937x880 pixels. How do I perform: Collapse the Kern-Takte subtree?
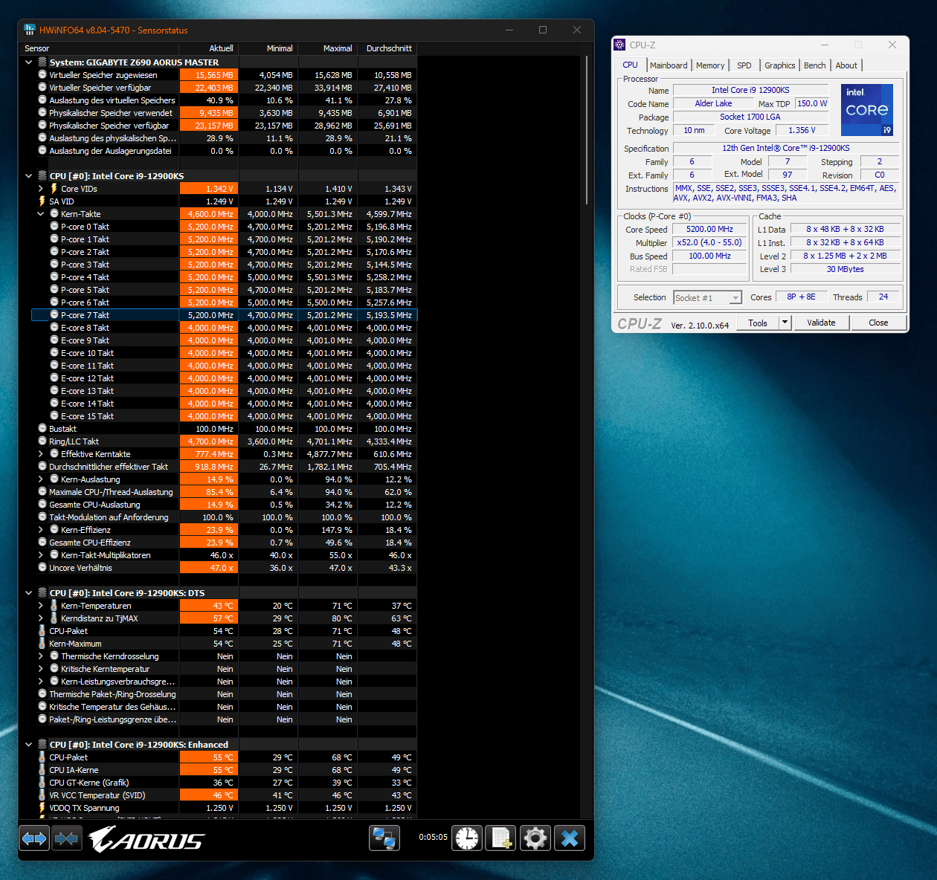pos(41,214)
